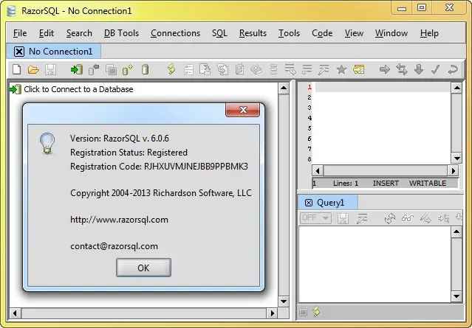Click the down arrow toolbar icon
Screen dimensions: 472x328
(x=419, y=69)
